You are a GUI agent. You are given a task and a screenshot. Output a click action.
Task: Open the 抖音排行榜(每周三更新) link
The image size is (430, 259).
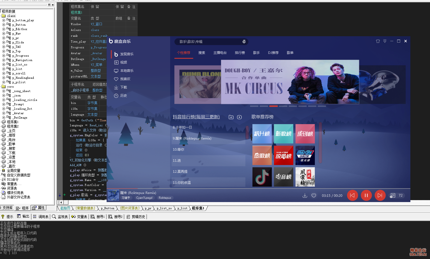(x=196, y=117)
